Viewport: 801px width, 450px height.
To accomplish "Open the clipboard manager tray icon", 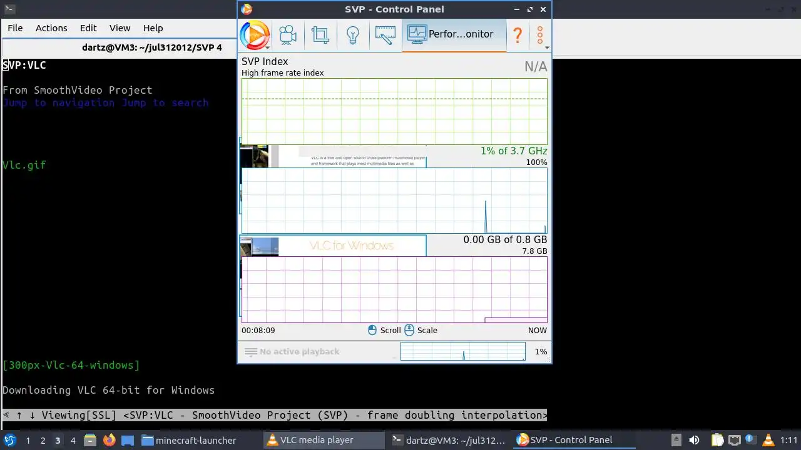I will pos(717,440).
